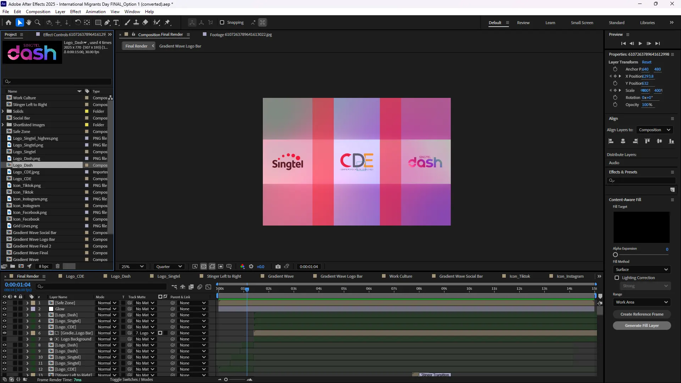This screenshot has width=681, height=383.
Task: Open the Range Work Area dropdown
Action: (642, 302)
